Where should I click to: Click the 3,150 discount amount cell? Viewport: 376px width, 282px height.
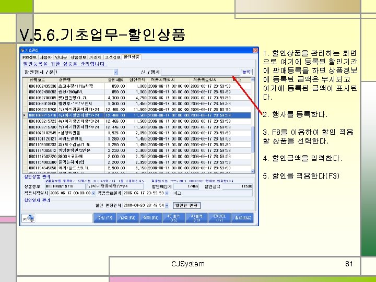137,168
